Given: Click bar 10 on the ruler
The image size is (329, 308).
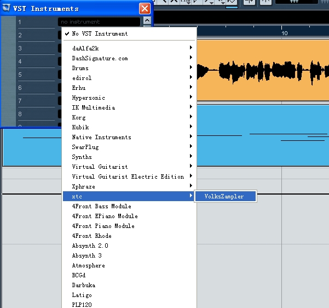Looking at the screenshot, I should pyautogui.click(x=284, y=33).
